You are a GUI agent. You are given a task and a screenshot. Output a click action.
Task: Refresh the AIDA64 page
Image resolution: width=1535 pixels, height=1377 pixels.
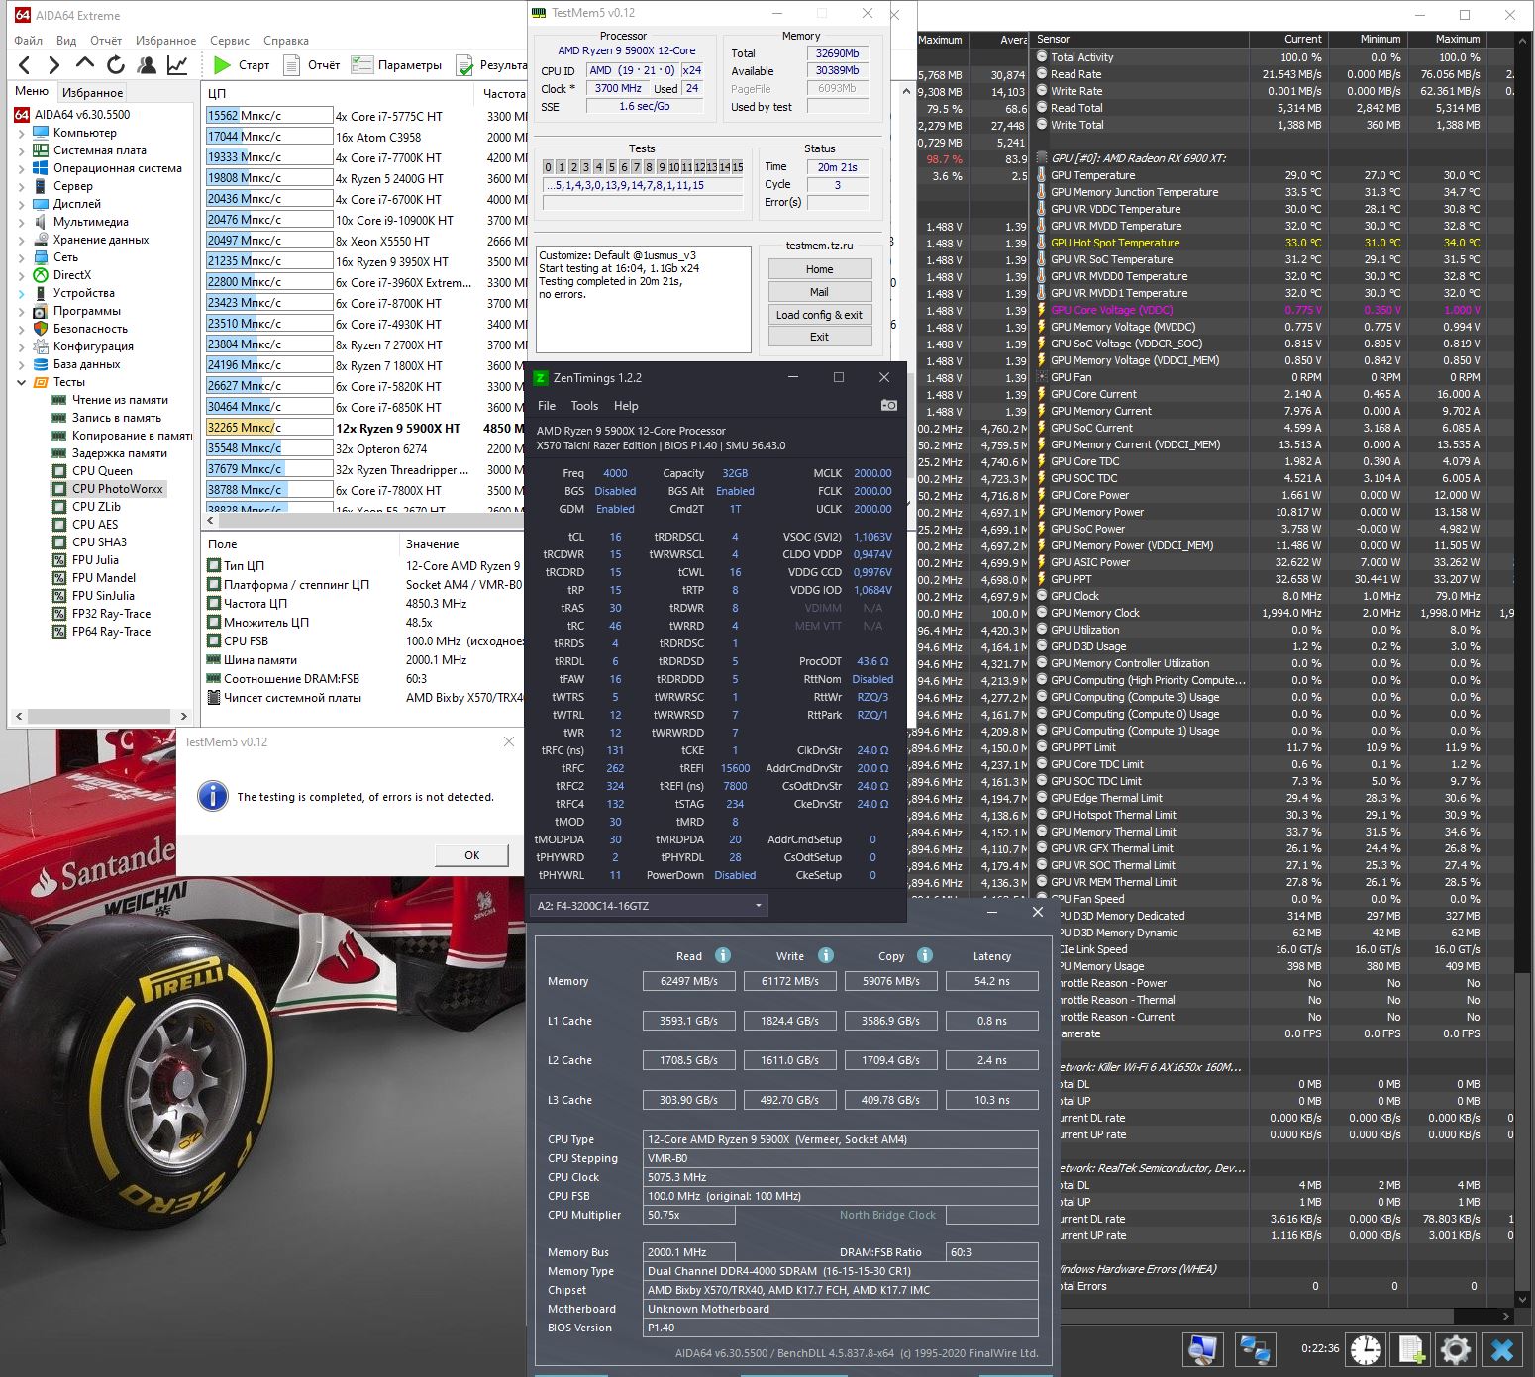(x=116, y=65)
